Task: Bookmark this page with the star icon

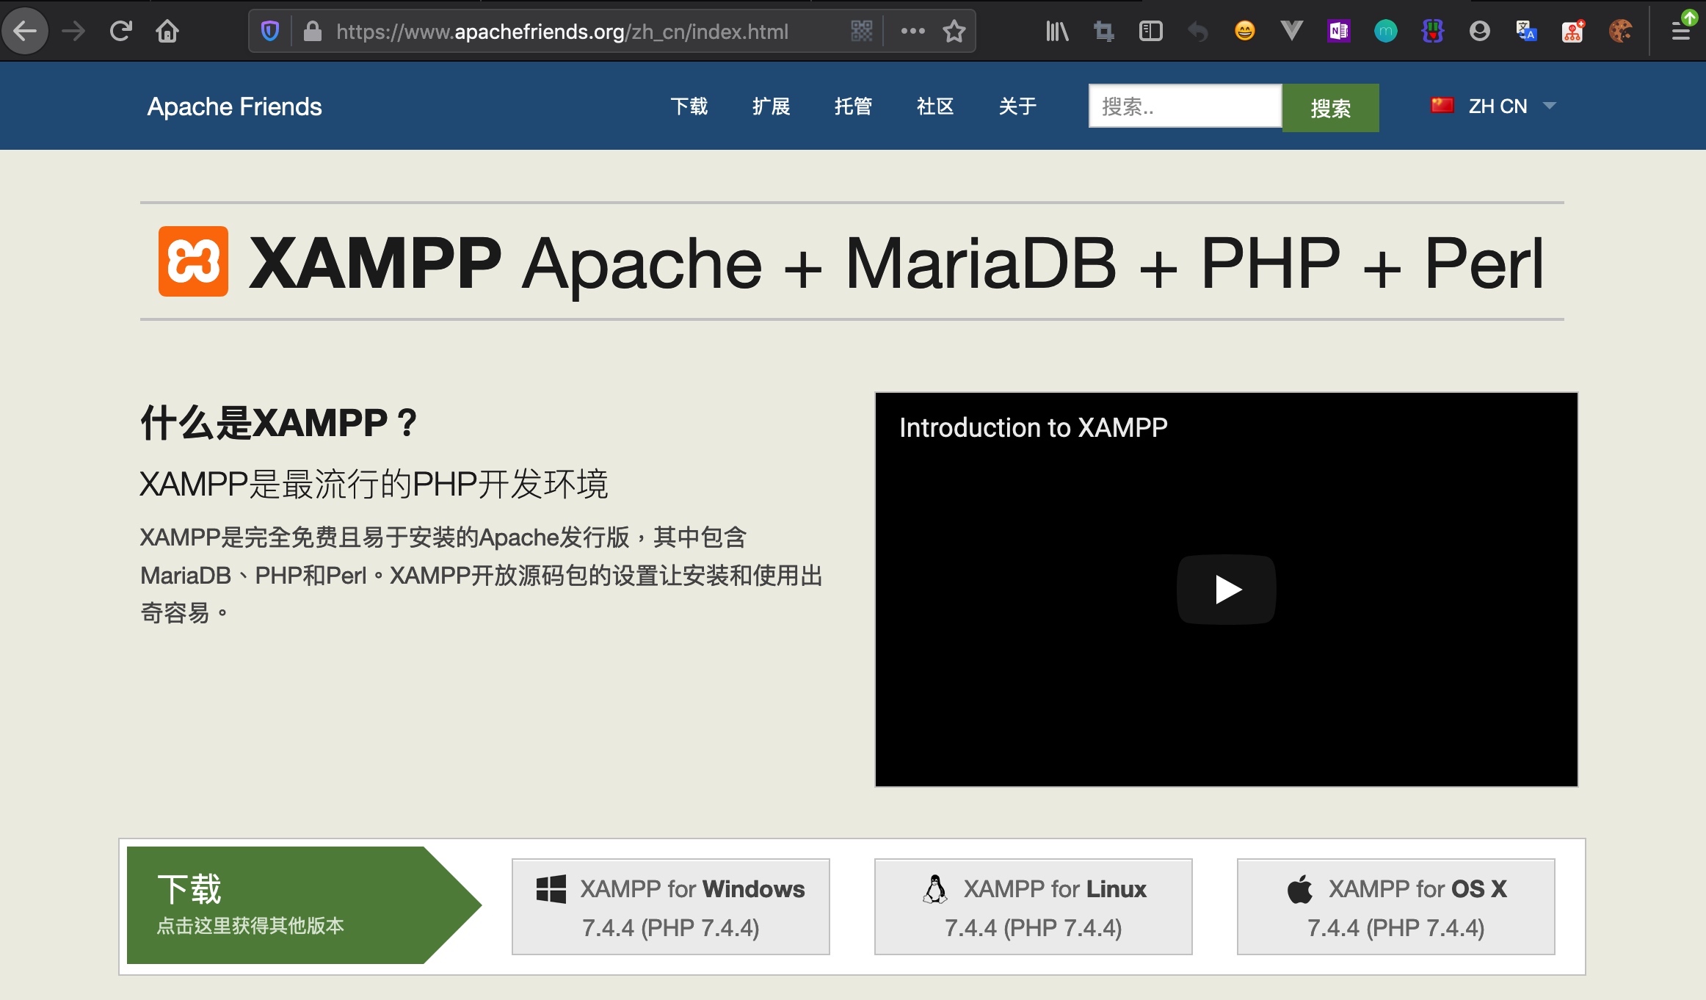Action: pyautogui.click(x=954, y=31)
